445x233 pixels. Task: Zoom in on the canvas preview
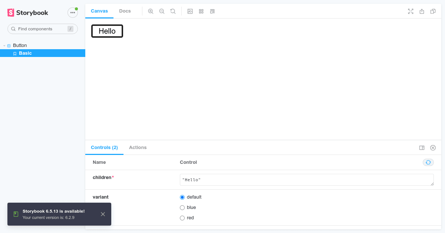click(151, 11)
